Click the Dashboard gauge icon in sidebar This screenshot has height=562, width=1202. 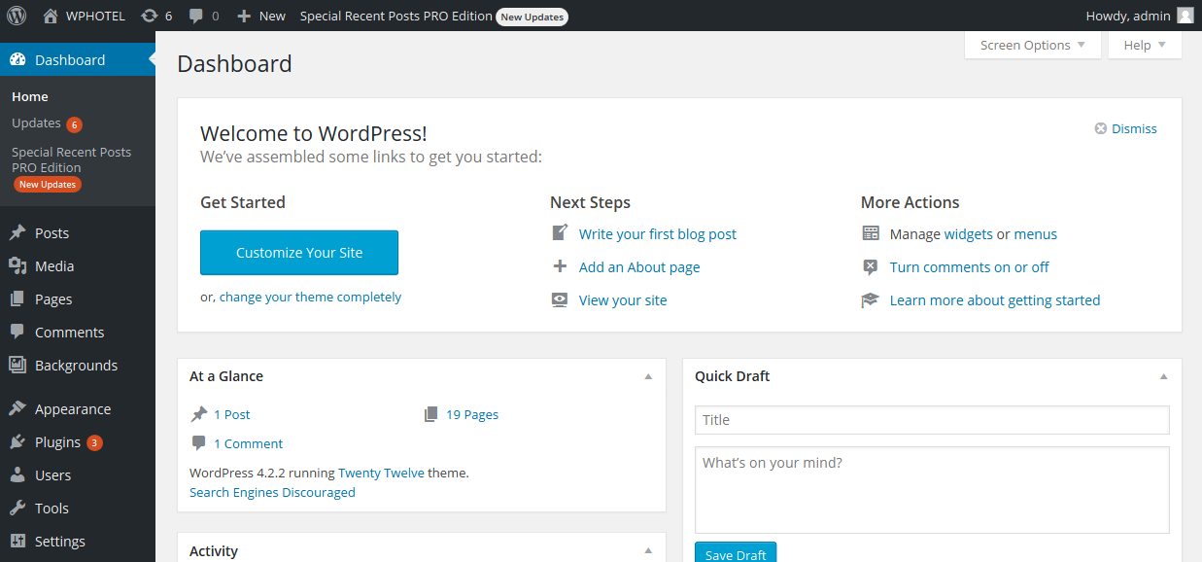click(x=17, y=60)
